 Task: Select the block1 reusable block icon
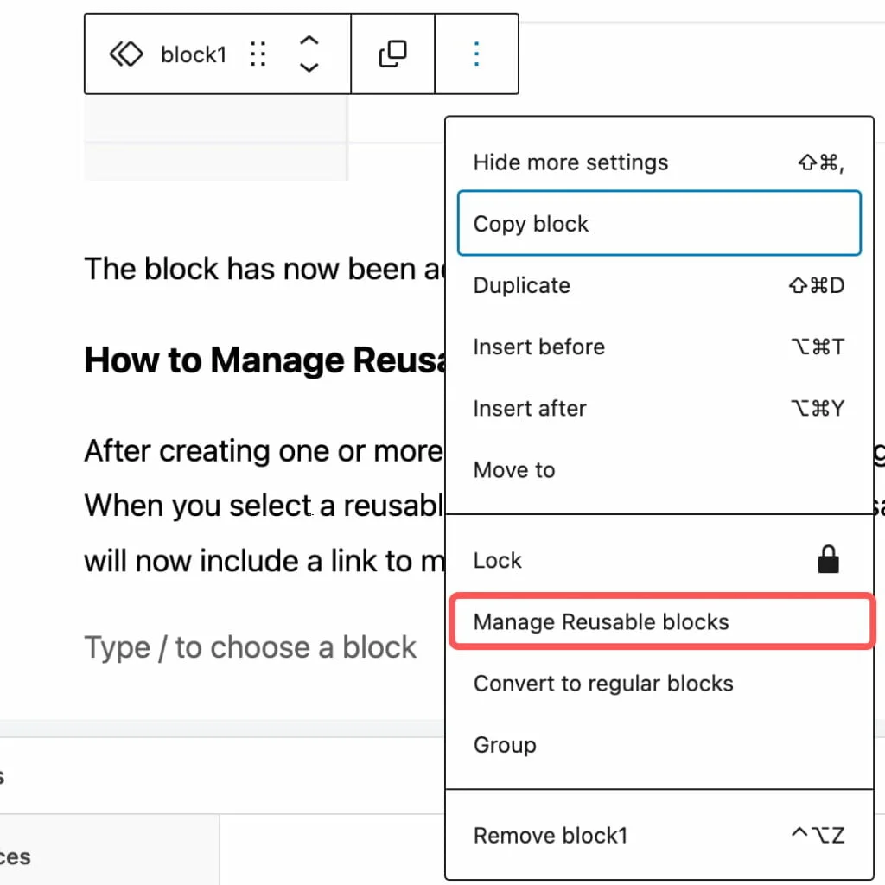pyautogui.click(x=126, y=54)
